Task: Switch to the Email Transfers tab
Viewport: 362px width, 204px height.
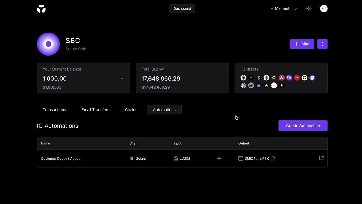Action: [95, 110]
